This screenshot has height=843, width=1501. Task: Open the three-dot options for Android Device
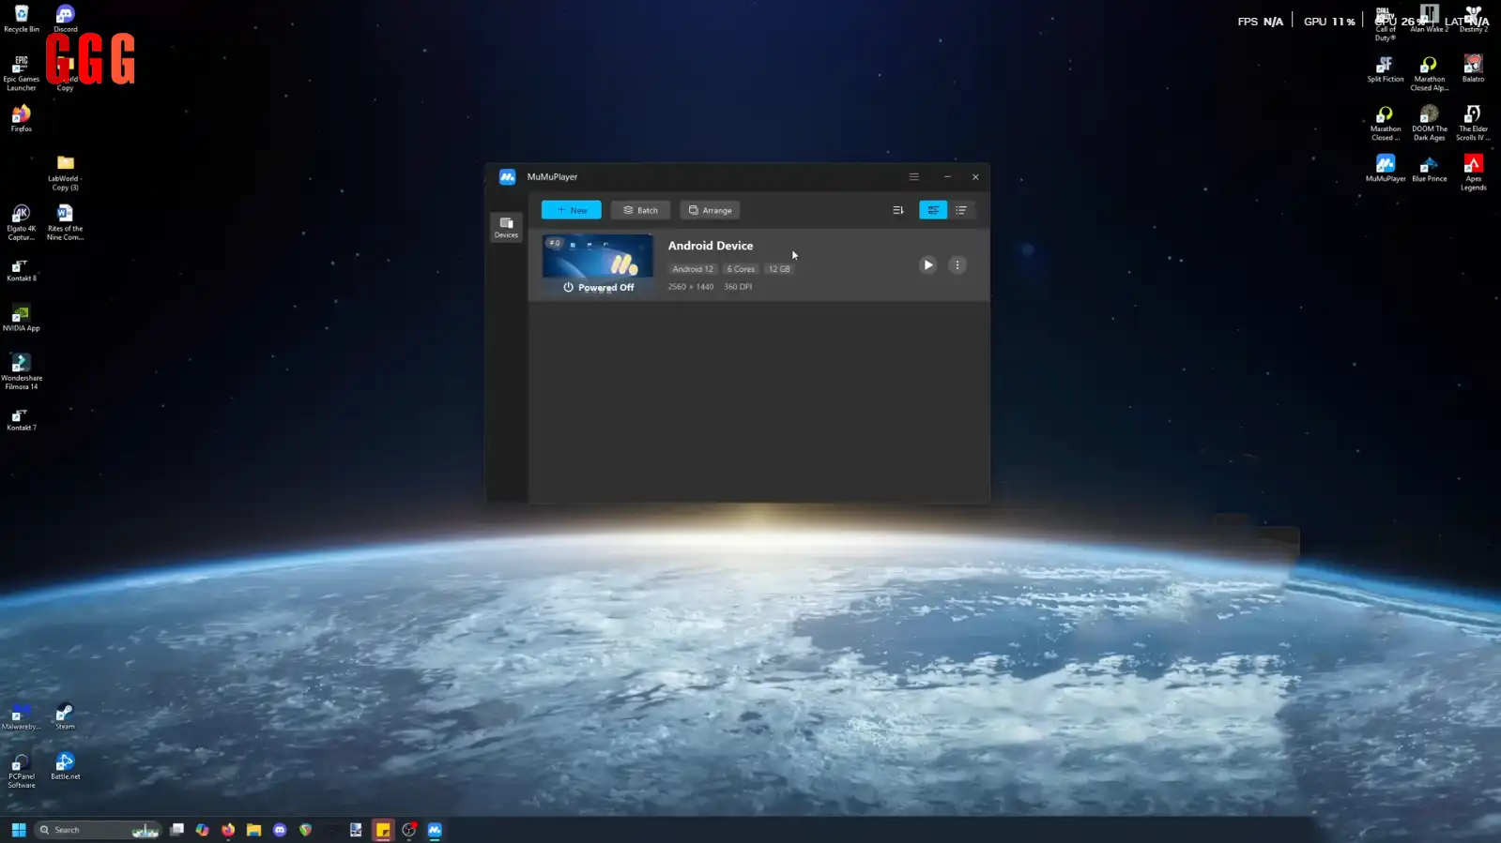(957, 265)
